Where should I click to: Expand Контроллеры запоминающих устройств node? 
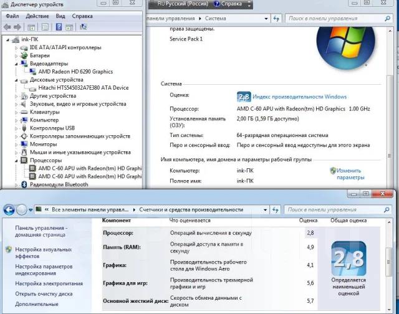pyautogui.click(x=16, y=136)
